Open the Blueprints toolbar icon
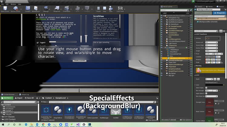 coord(57,9)
